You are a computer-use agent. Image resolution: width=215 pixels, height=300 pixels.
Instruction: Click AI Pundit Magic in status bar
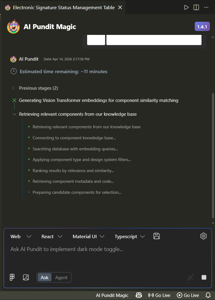(x=112, y=295)
